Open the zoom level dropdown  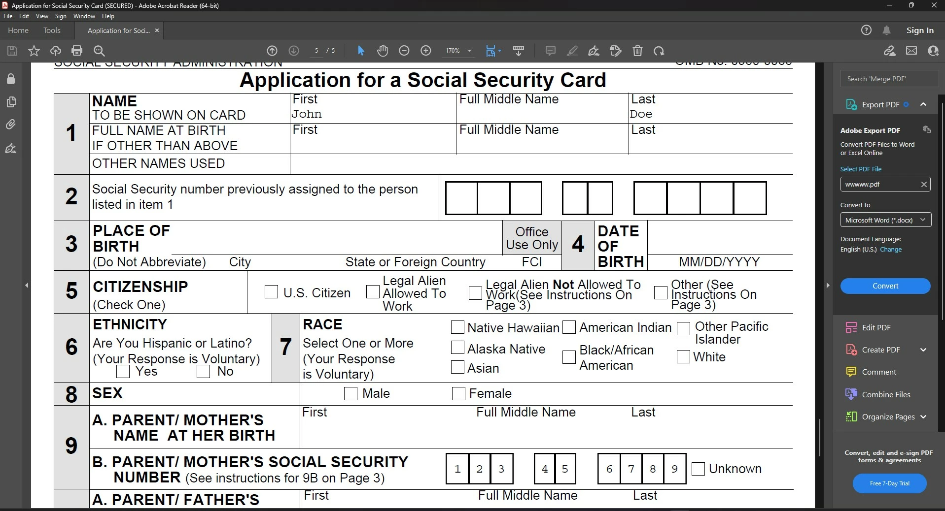(x=469, y=51)
